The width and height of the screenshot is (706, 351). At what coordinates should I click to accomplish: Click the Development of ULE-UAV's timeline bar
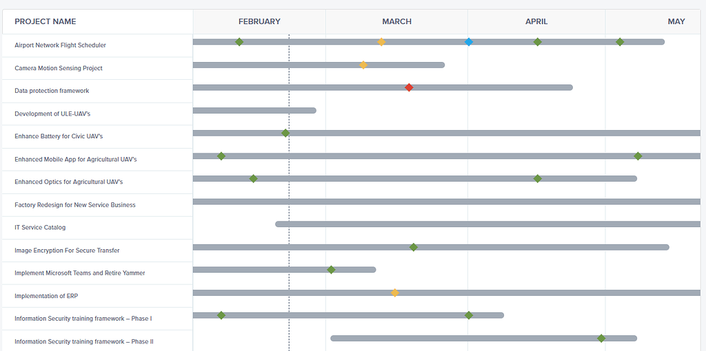[x=254, y=111]
